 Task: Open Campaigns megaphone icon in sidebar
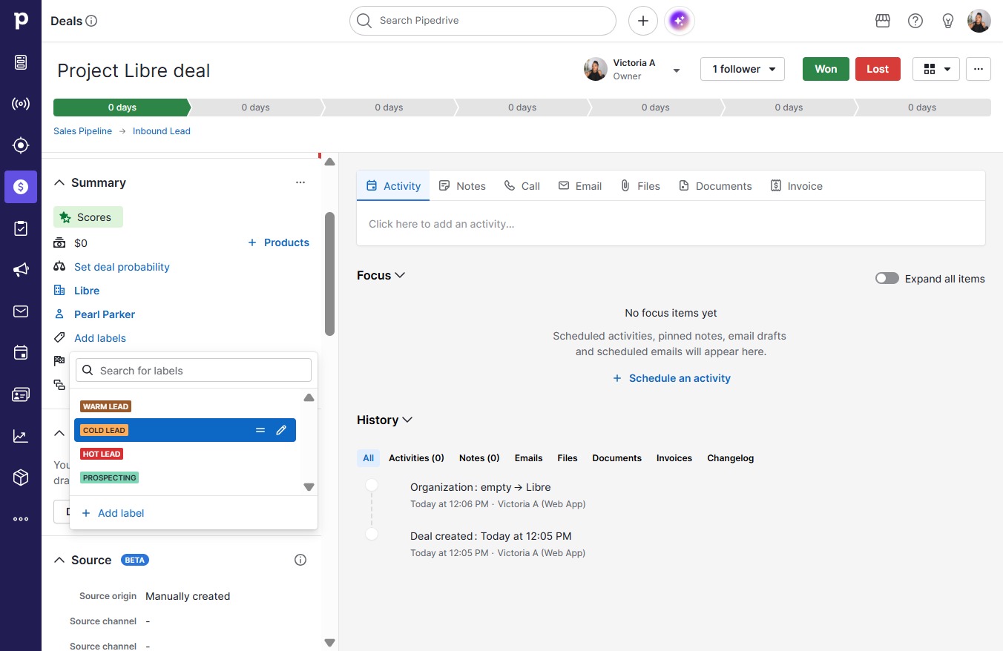point(21,270)
